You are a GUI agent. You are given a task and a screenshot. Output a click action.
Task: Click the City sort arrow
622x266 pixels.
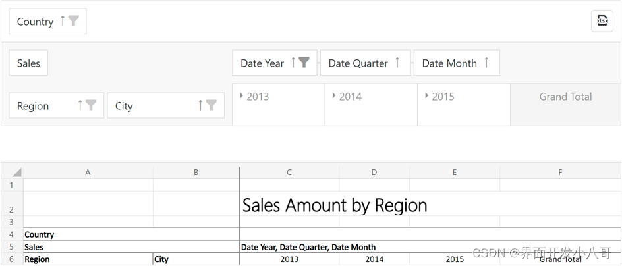click(x=200, y=105)
